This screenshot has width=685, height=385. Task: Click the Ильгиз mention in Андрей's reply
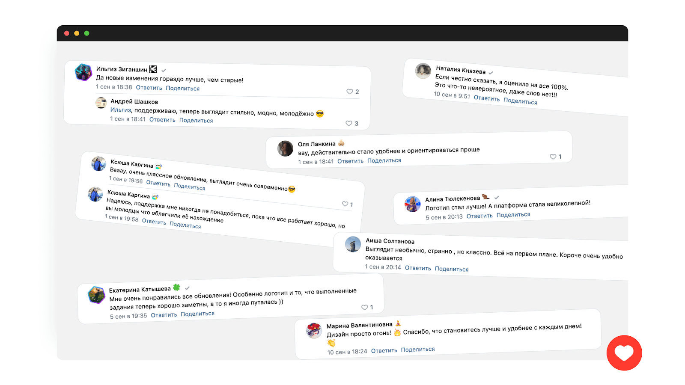(x=120, y=110)
